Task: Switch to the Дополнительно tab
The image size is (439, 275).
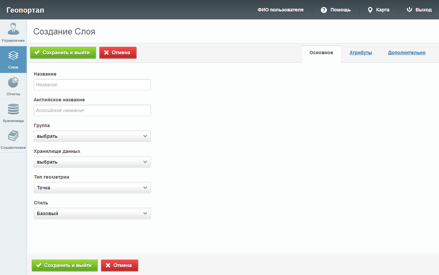Action: (x=407, y=53)
